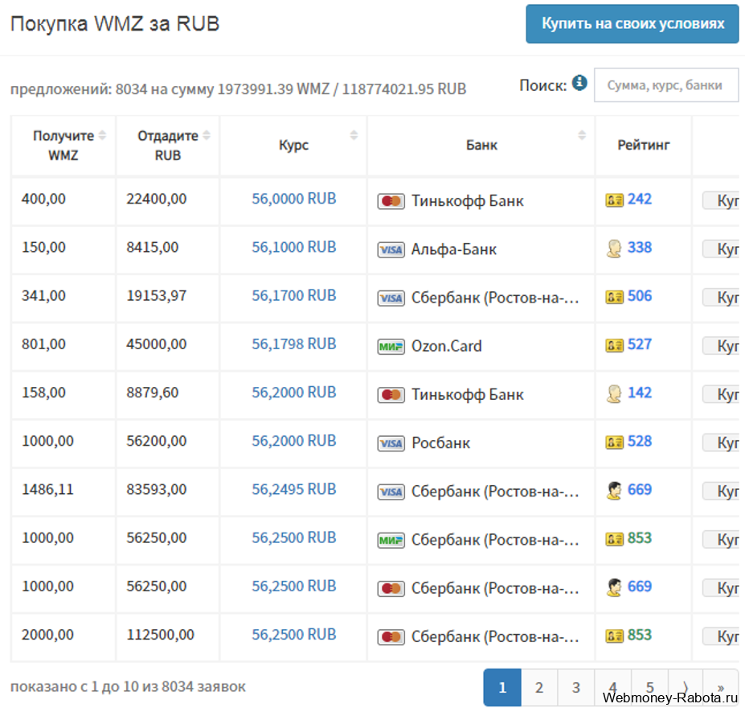
Task: Click Visa icon beside Альфа-Банк
Action: (x=391, y=249)
